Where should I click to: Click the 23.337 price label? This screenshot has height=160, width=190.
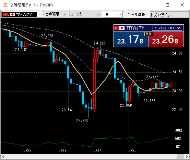[152, 76]
